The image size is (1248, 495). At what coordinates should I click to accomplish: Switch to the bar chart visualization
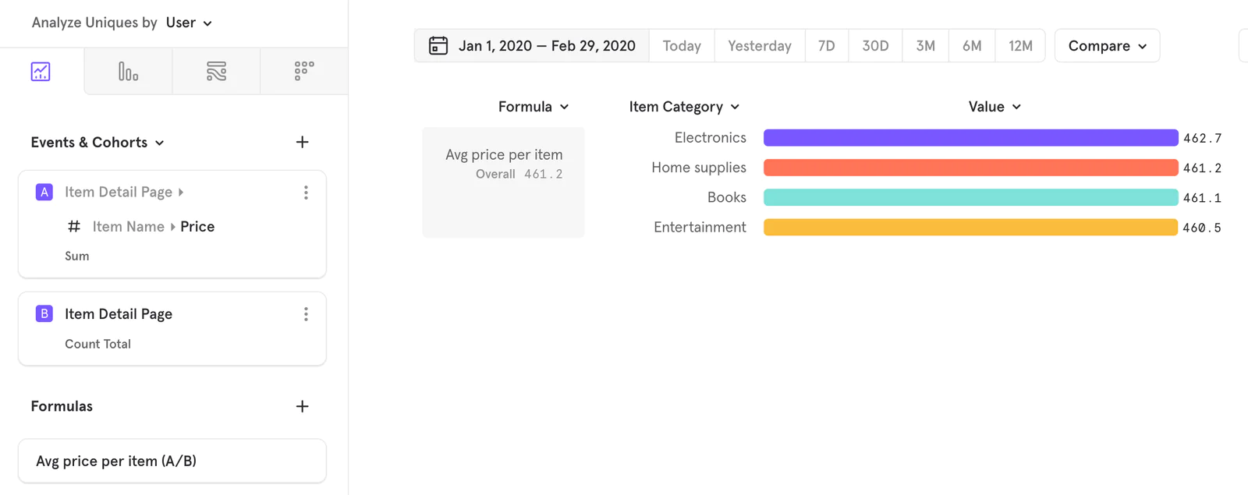(x=127, y=71)
